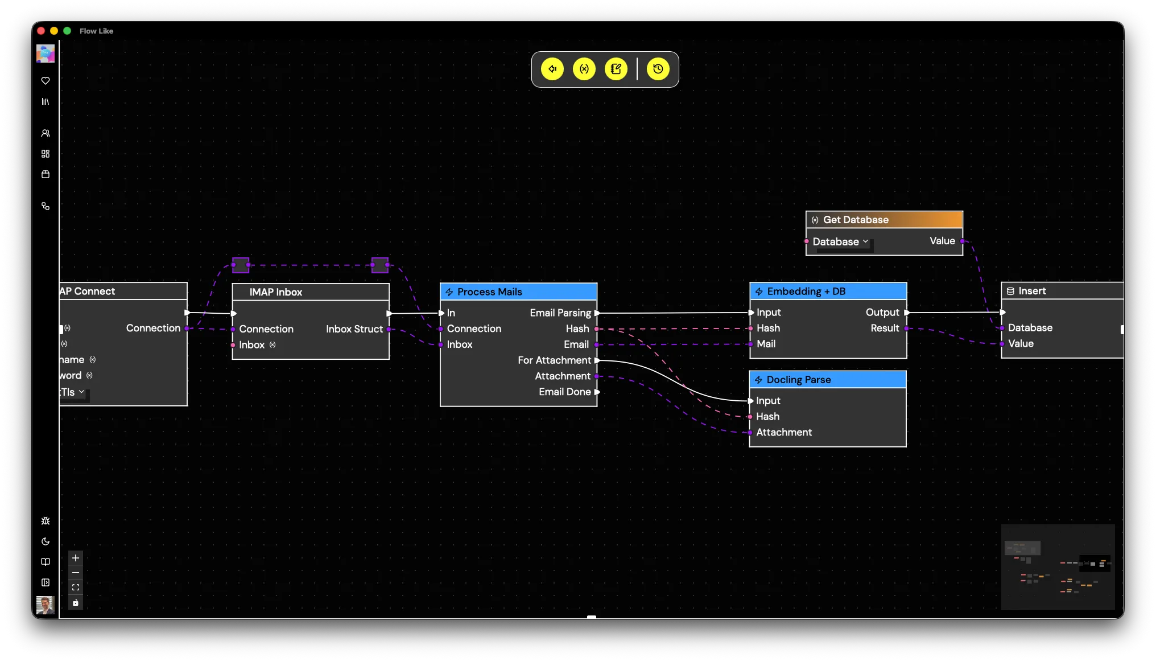Select the Embedding + DB node title
The image size is (1156, 661).
tap(806, 292)
